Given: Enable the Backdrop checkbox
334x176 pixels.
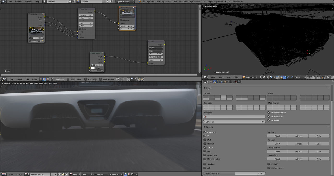Looking at the screenshot, I should pyautogui.click(x=85, y=79).
